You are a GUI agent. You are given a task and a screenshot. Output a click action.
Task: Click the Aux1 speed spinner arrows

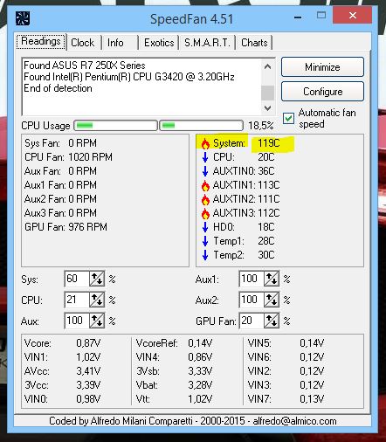272,279
